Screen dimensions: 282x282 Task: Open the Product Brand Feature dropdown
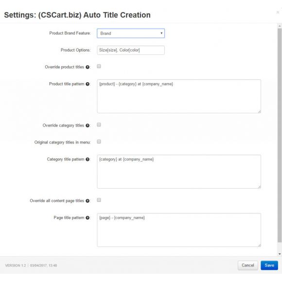point(131,33)
